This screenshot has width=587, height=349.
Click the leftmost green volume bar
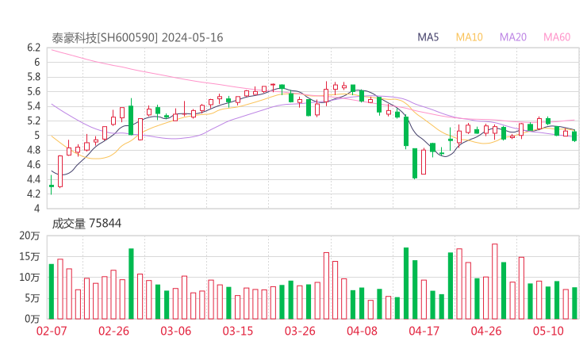(x=52, y=292)
